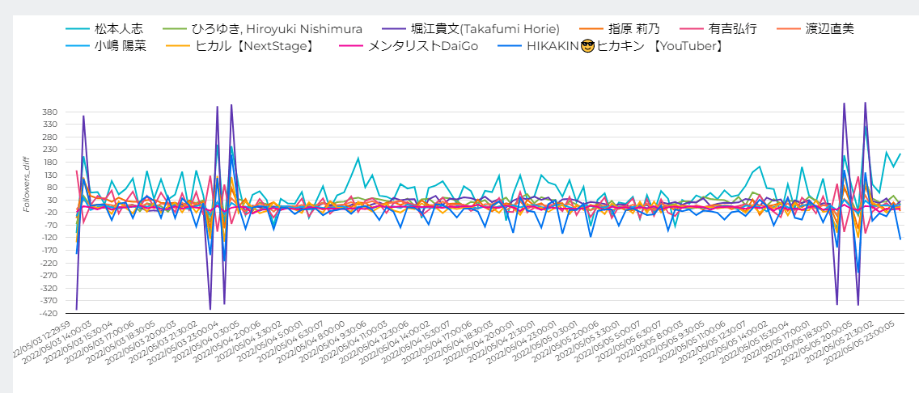
Task: Toggle the 小嶋 陽菜 legend series
Action: point(105,46)
